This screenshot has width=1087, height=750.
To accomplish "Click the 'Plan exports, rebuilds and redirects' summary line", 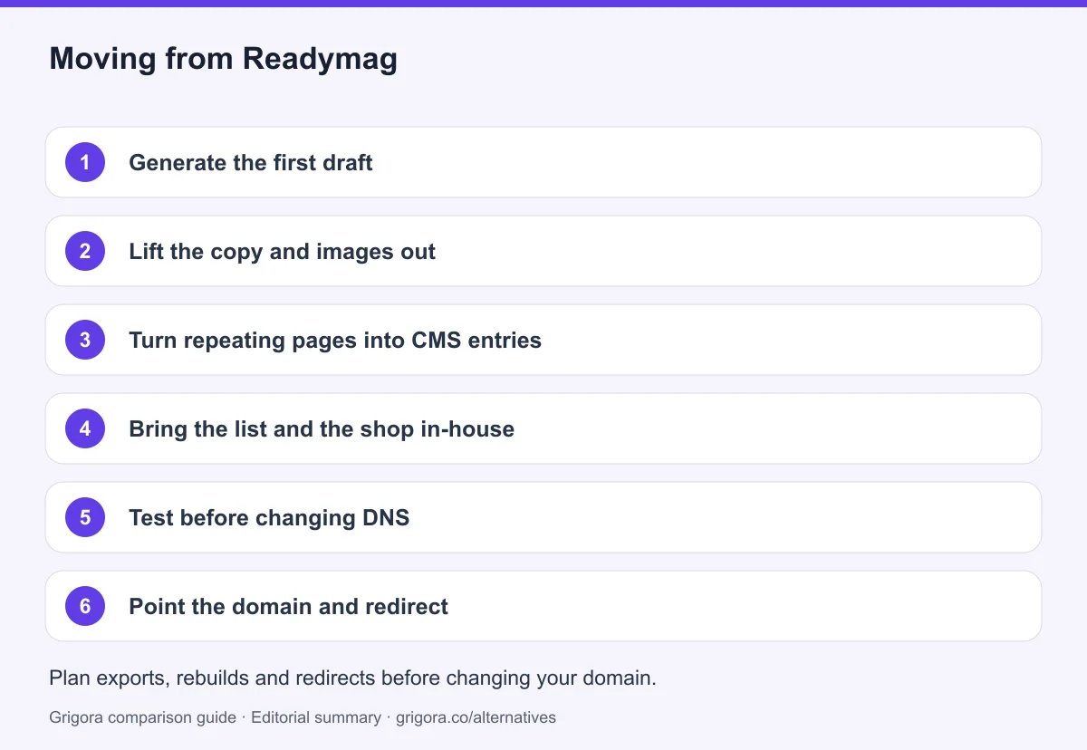I will click(x=352, y=678).
